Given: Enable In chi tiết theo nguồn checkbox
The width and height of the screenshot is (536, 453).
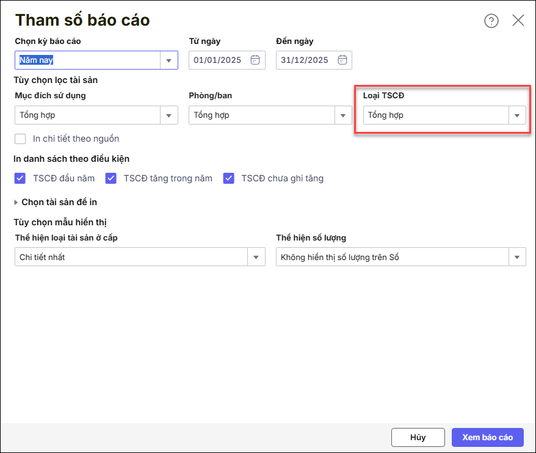Looking at the screenshot, I should (21, 139).
